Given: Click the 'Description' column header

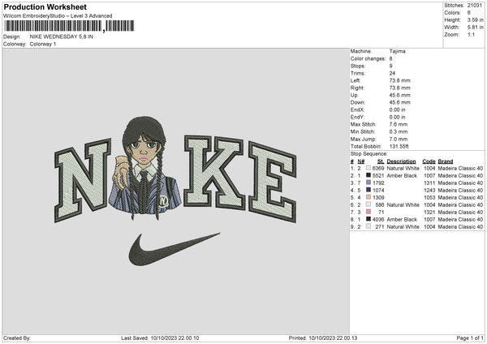Looking at the screenshot, I should (401, 161).
